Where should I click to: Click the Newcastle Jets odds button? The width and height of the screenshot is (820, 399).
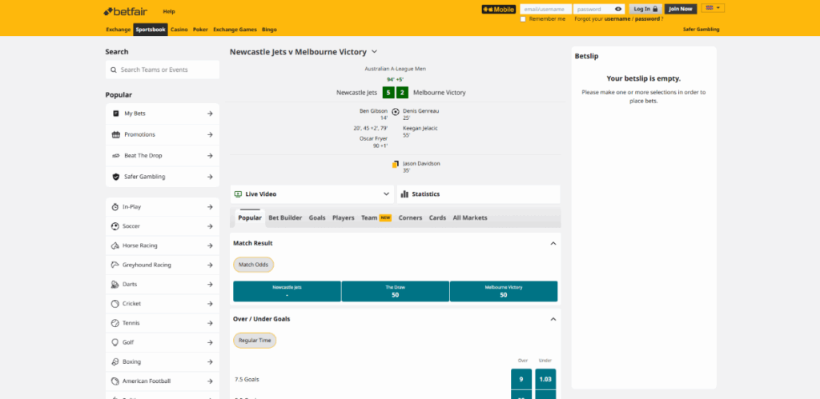287,291
